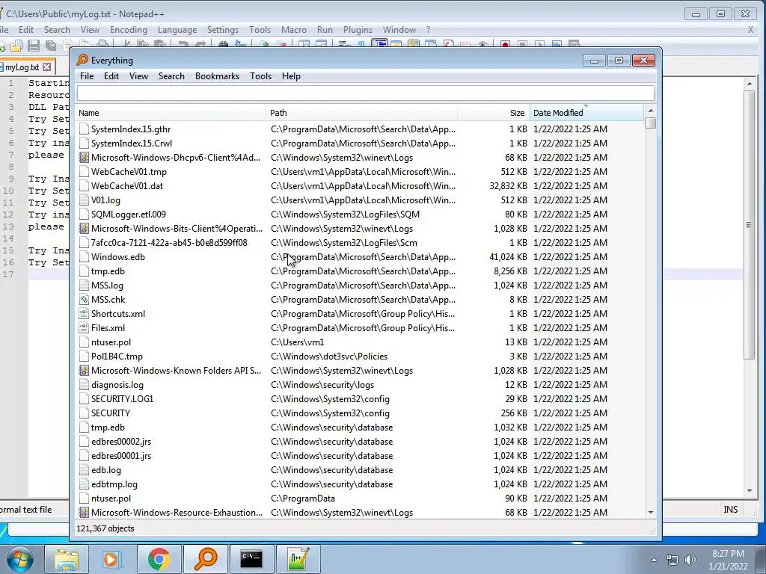Click the volume icon in system tray
The image size is (766, 574).
coord(690,560)
